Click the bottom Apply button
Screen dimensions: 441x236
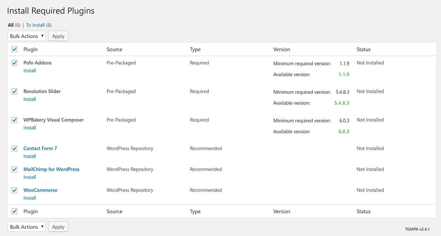click(58, 227)
